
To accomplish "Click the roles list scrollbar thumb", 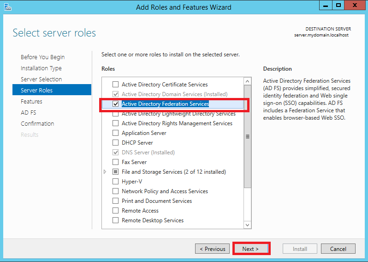I will (247, 136).
